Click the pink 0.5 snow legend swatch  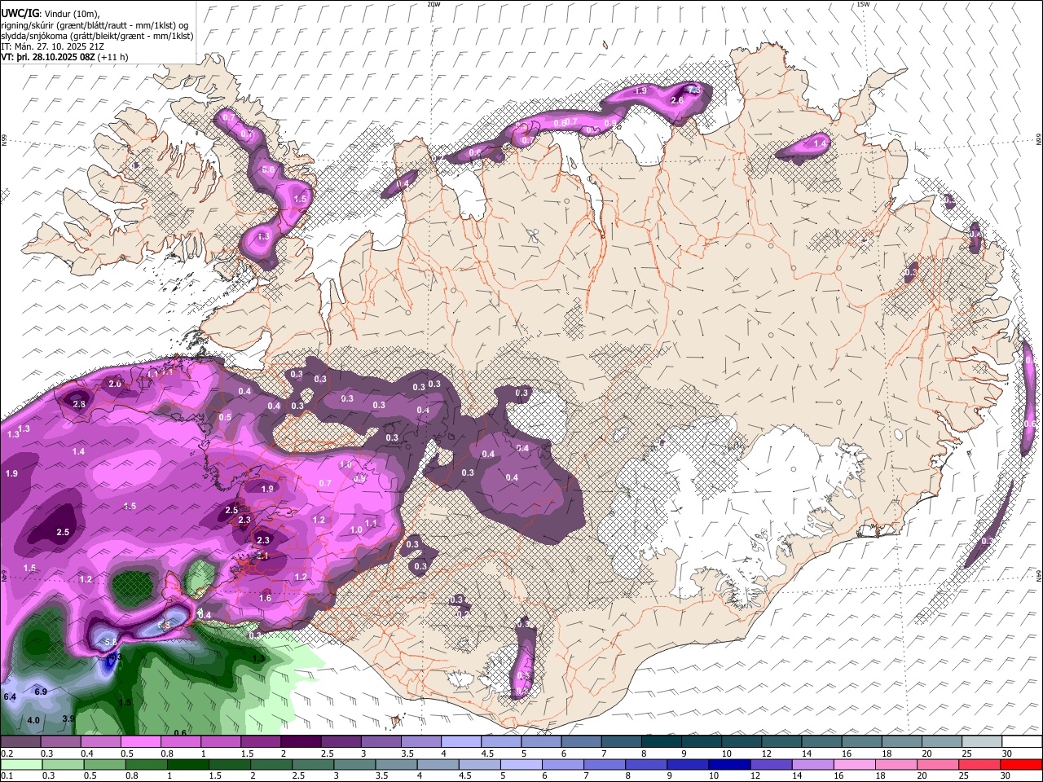[141, 742]
